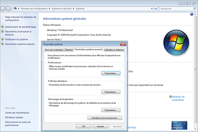
Task: Open the blue help question mark icon
Action: coord(192,14)
